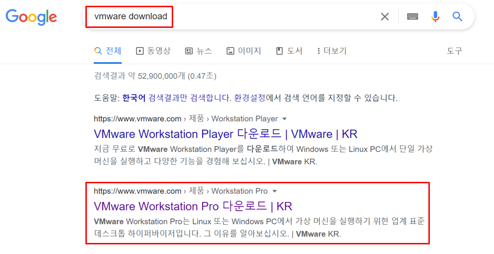
Task: Click the blue magnifier search icon
Action: pos(457,16)
